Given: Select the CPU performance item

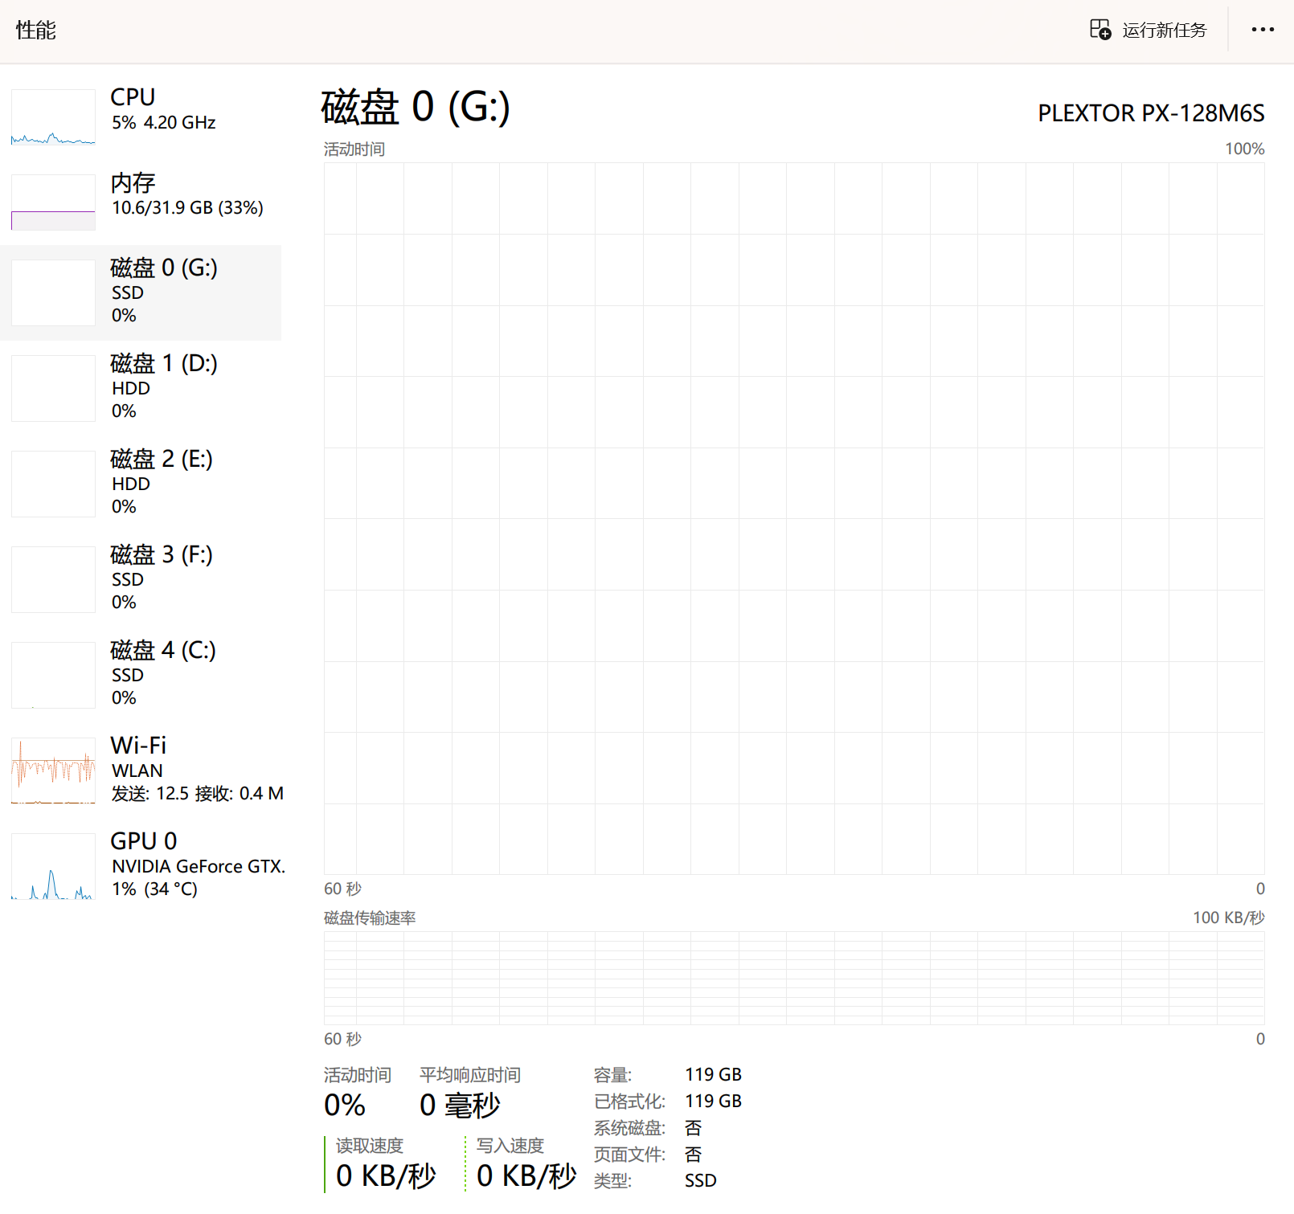Looking at the screenshot, I should pyautogui.click(x=141, y=117).
